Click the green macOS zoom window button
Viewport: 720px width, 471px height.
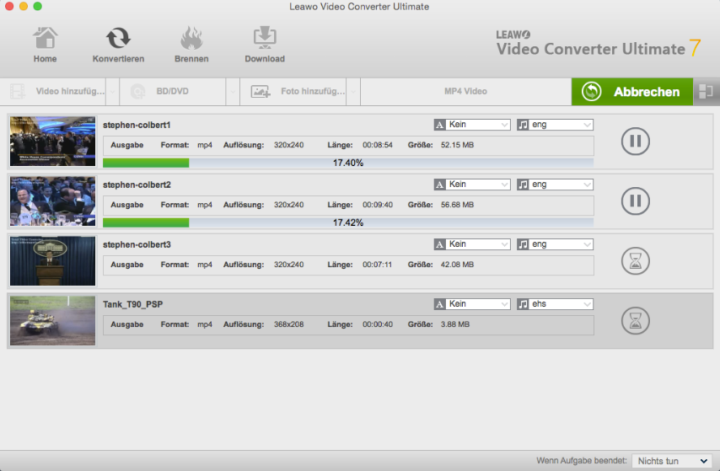coord(38,6)
